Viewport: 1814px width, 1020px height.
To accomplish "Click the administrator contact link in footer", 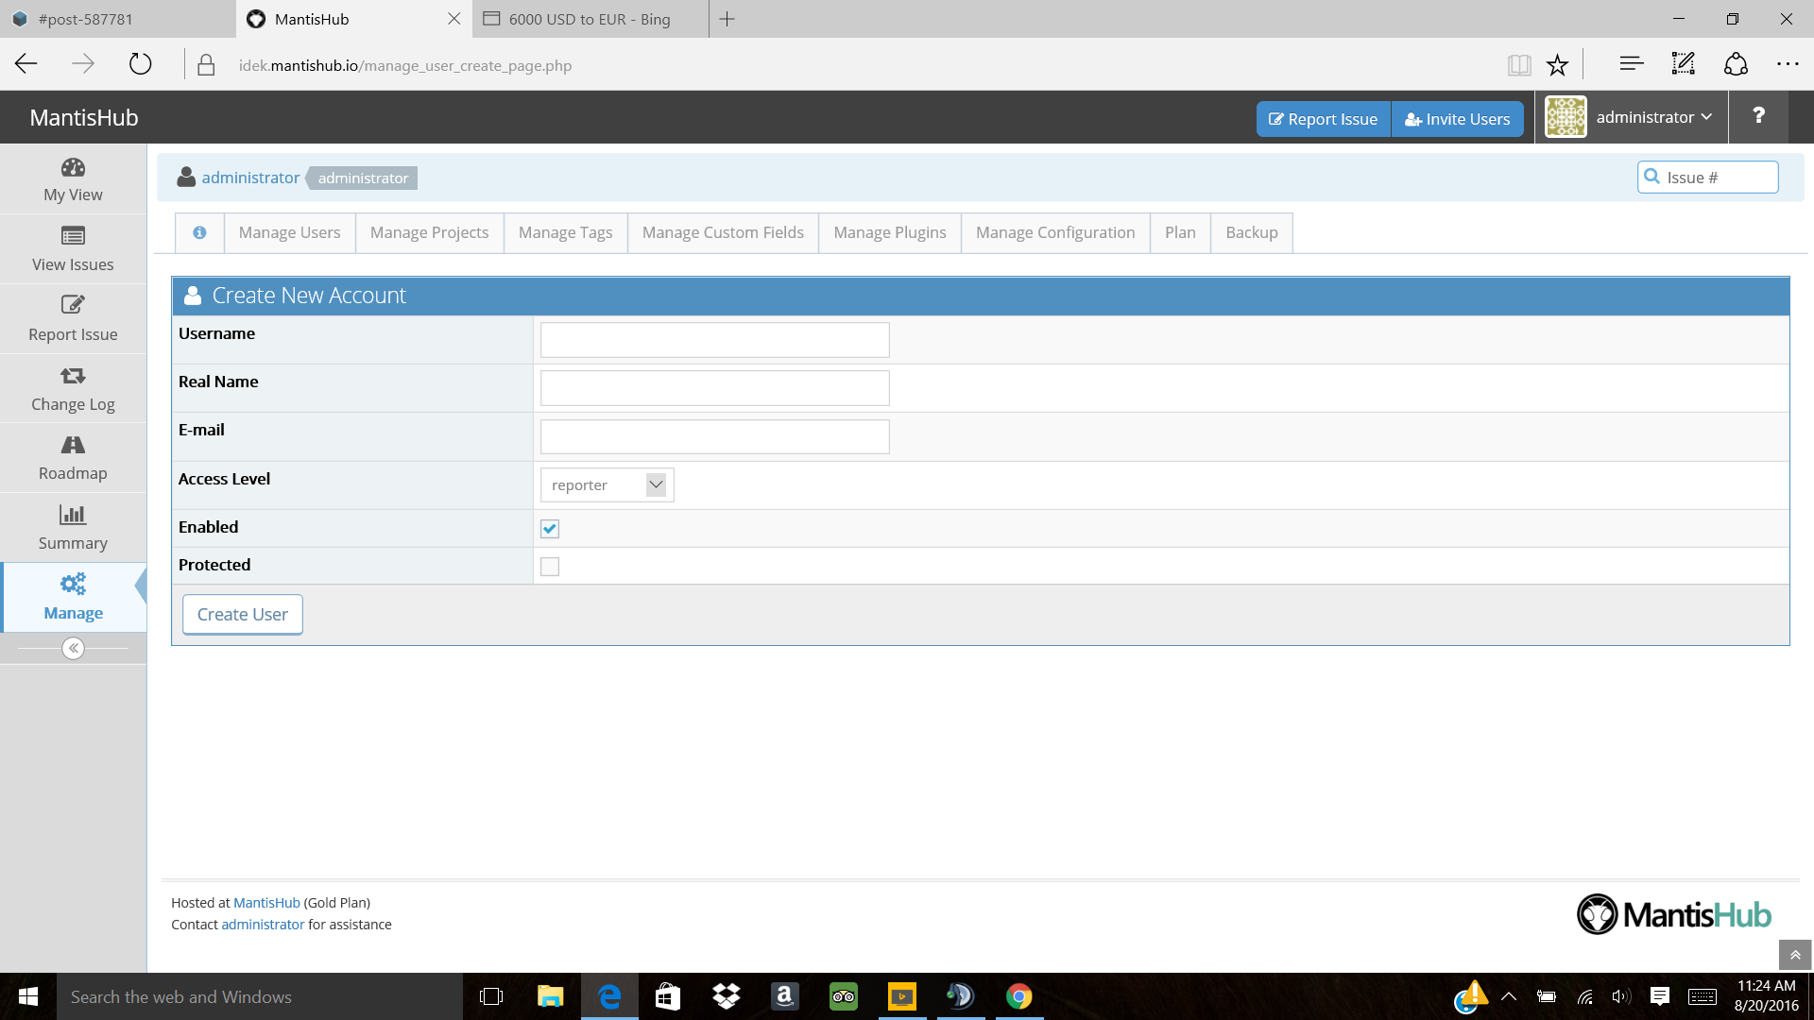I will (x=263, y=925).
